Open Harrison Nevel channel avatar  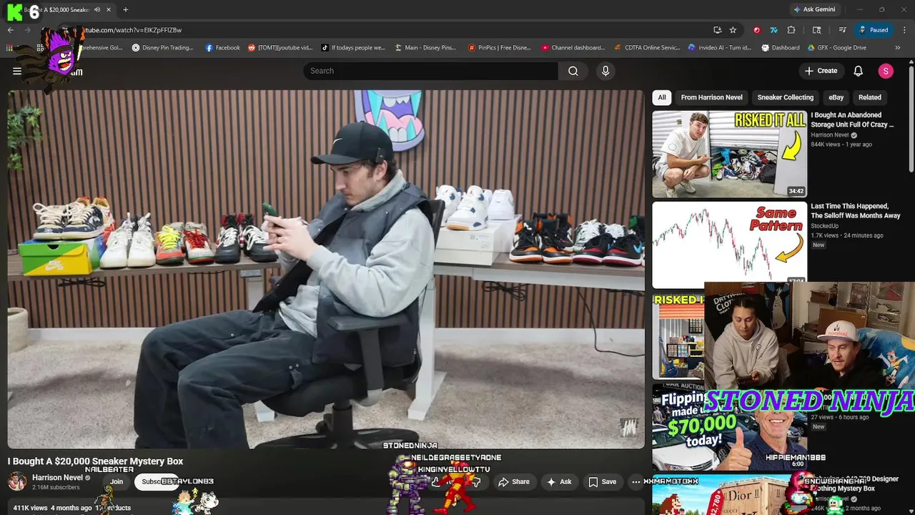point(17,481)
